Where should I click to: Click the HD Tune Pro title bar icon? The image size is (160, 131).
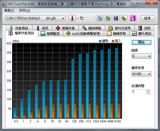pos(4,4)
